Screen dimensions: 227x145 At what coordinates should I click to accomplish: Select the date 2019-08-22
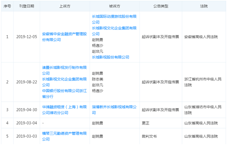27,82
